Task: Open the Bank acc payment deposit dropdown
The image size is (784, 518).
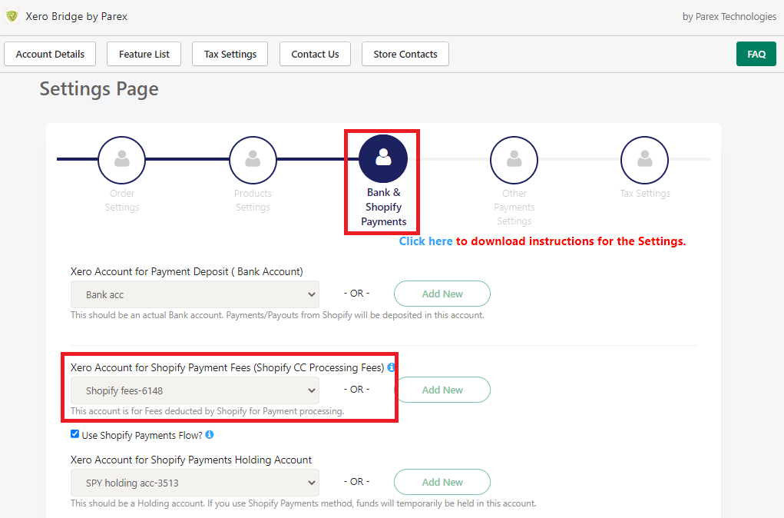Action: coord(195,294)
